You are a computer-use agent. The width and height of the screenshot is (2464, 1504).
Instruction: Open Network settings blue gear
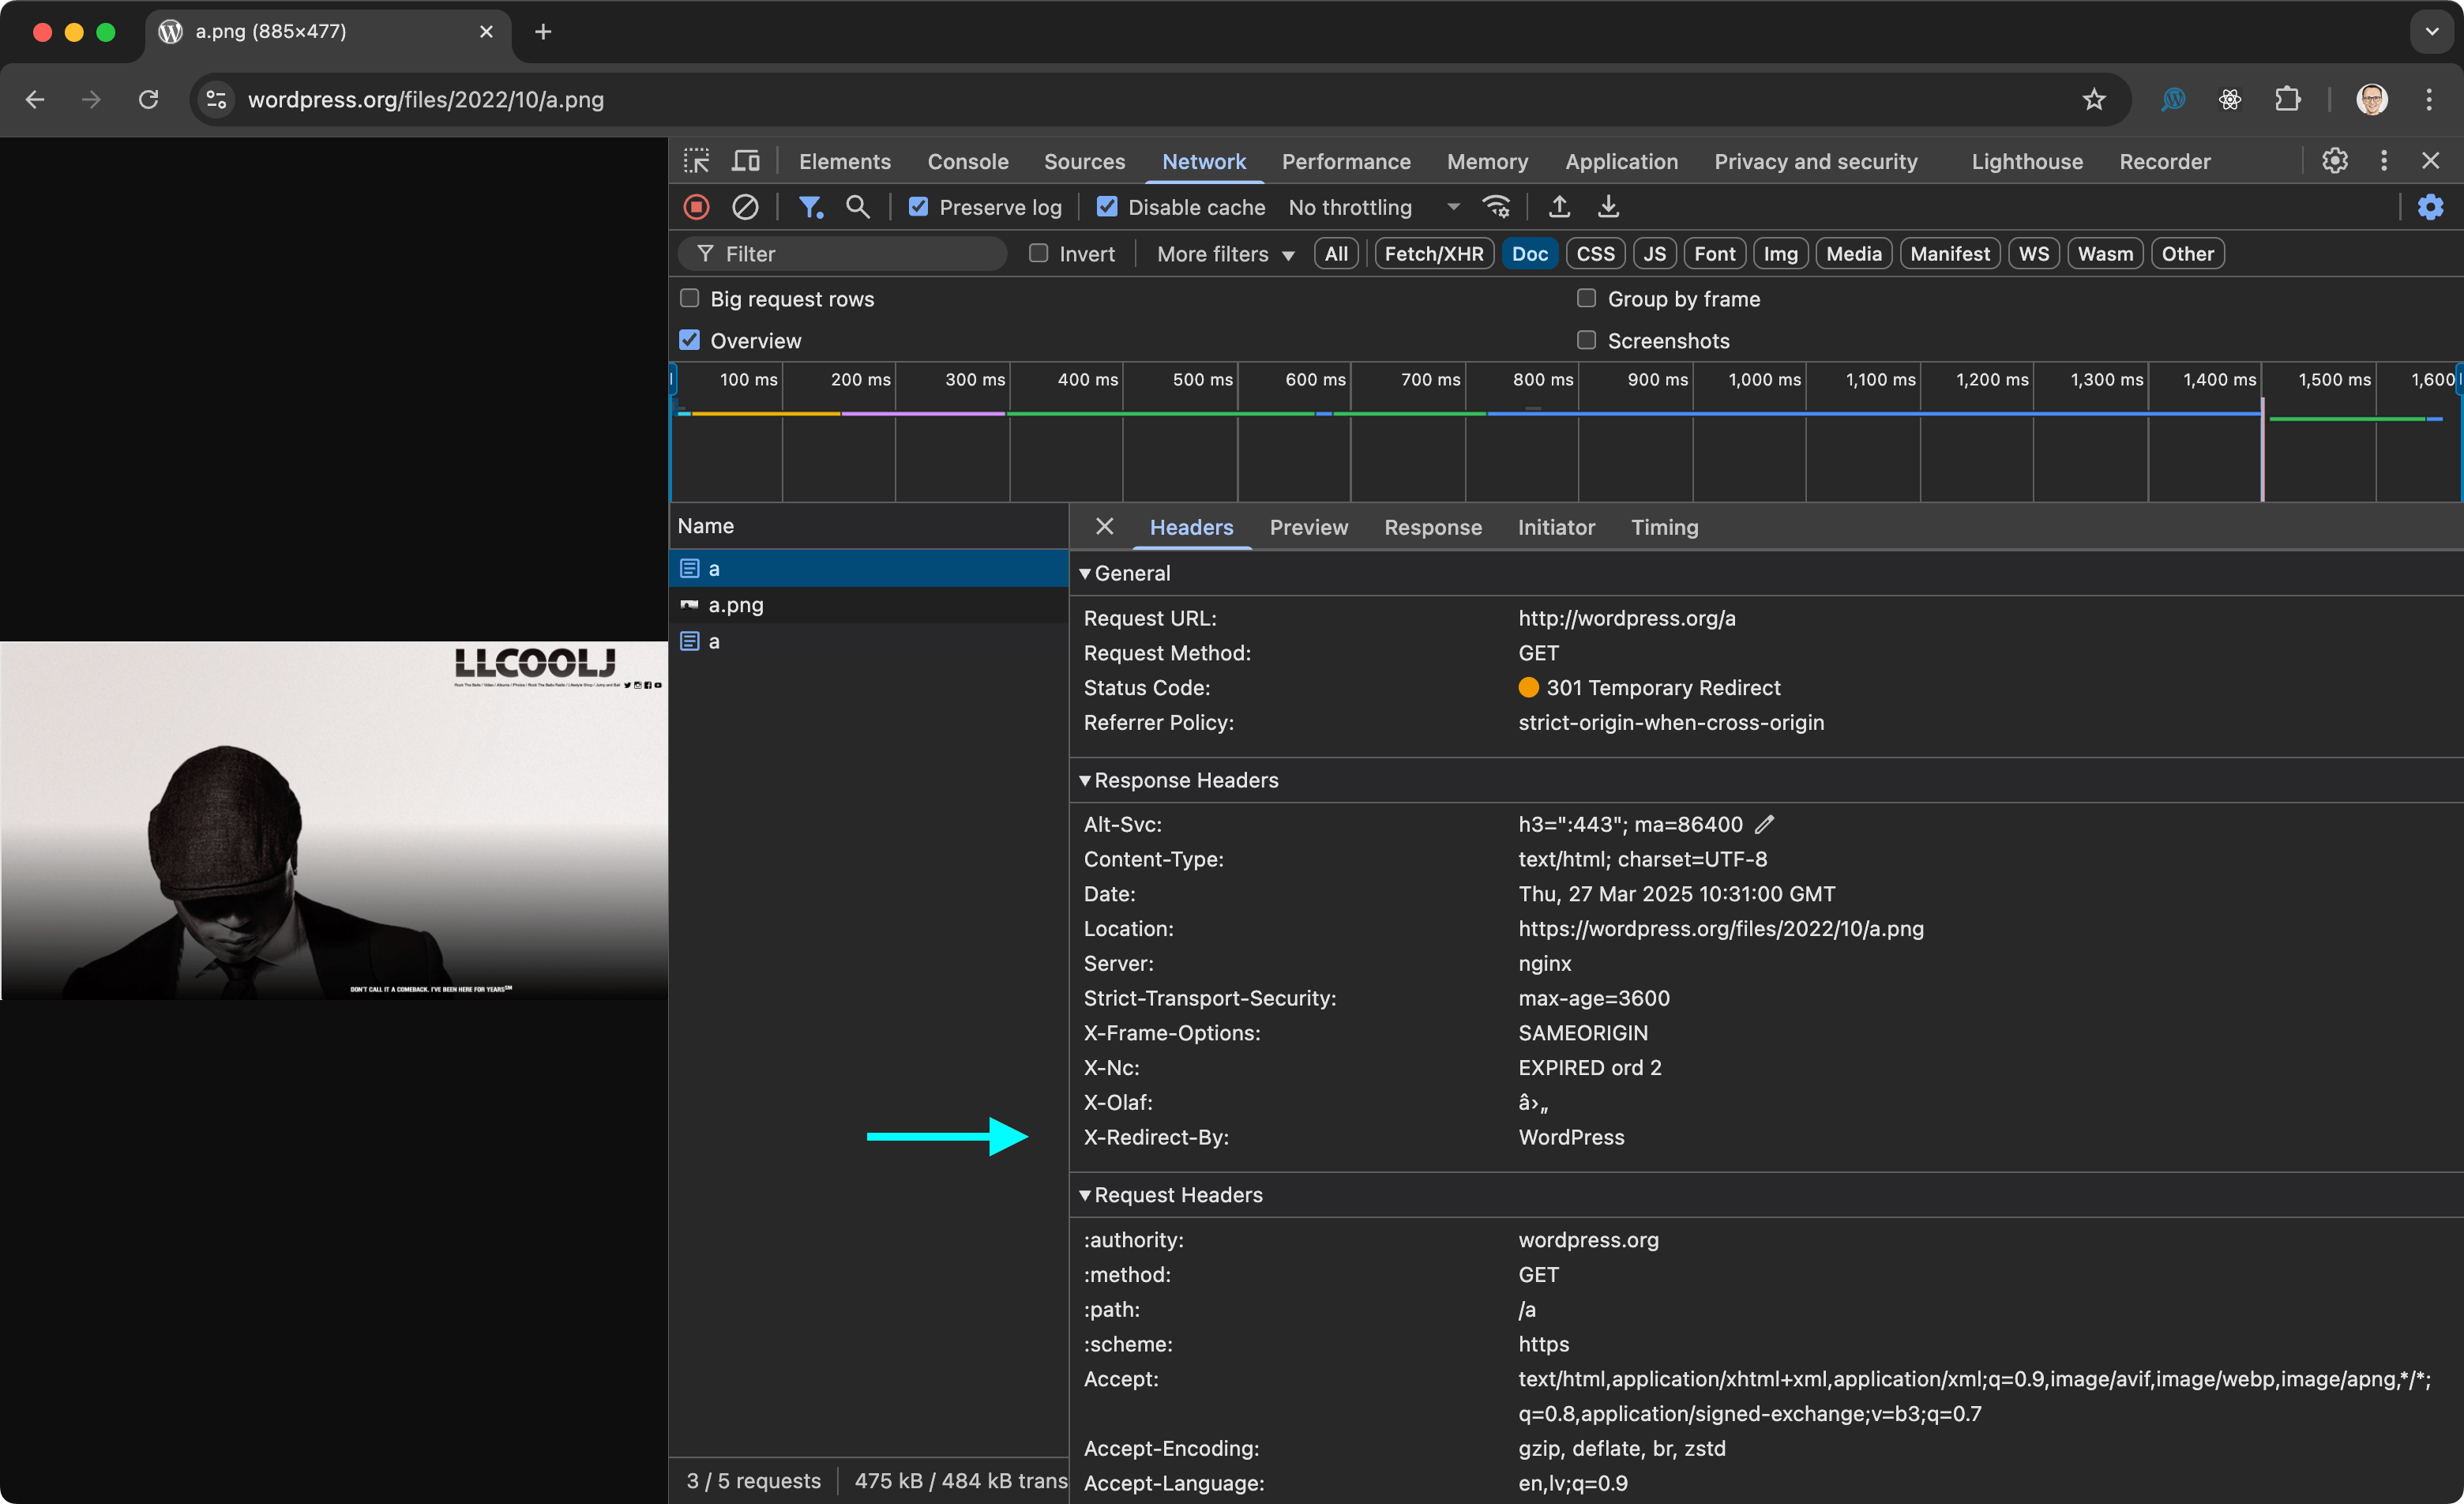point(2431,207)
